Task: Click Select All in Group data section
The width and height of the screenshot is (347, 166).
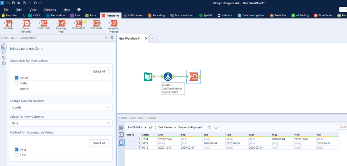Action: [99, 71]
